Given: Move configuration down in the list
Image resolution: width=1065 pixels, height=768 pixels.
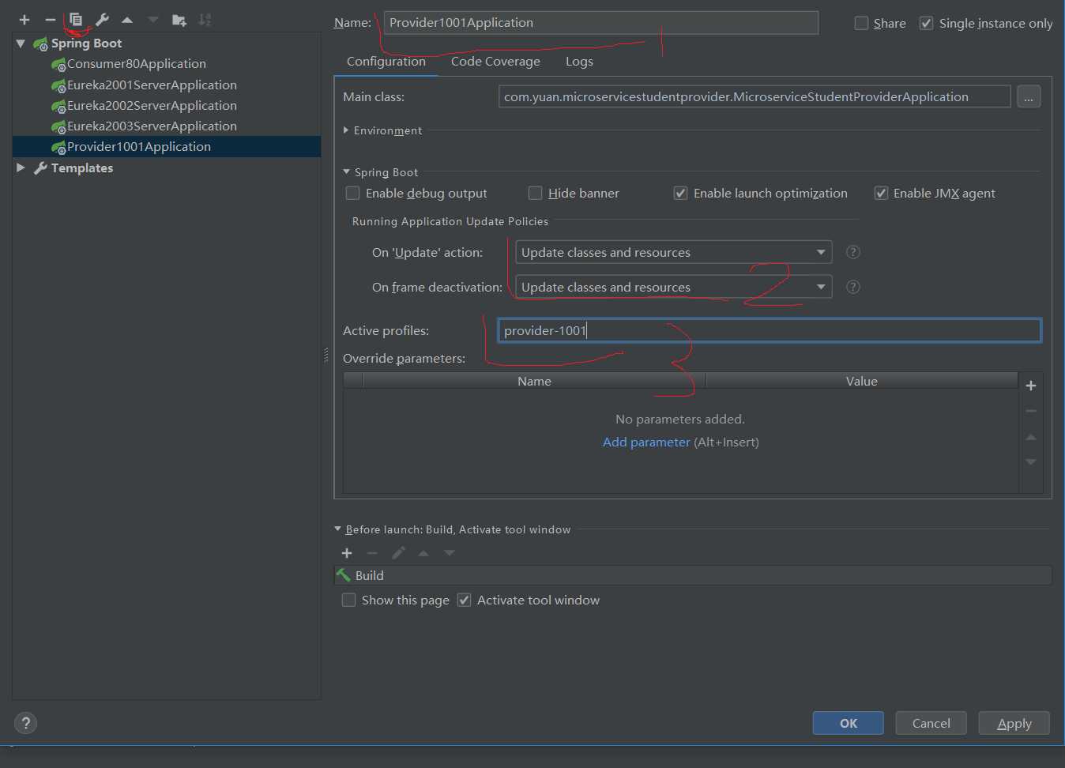Looking at the screenshot, I should tap(153, 20).
